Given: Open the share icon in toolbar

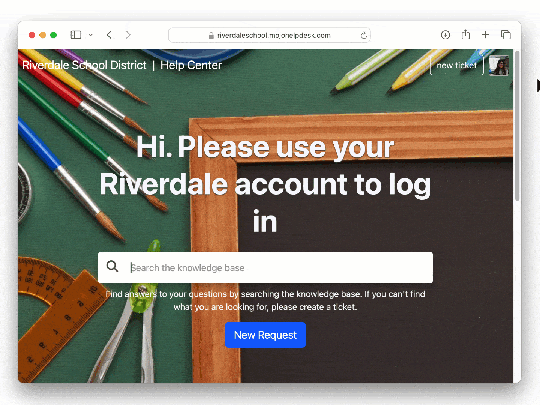Looking at the screenshot, I should click(x=465, y=34).
